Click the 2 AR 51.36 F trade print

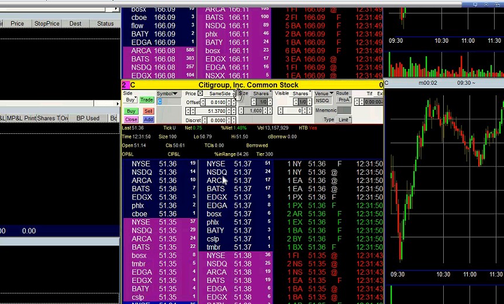tap(334, 214)
